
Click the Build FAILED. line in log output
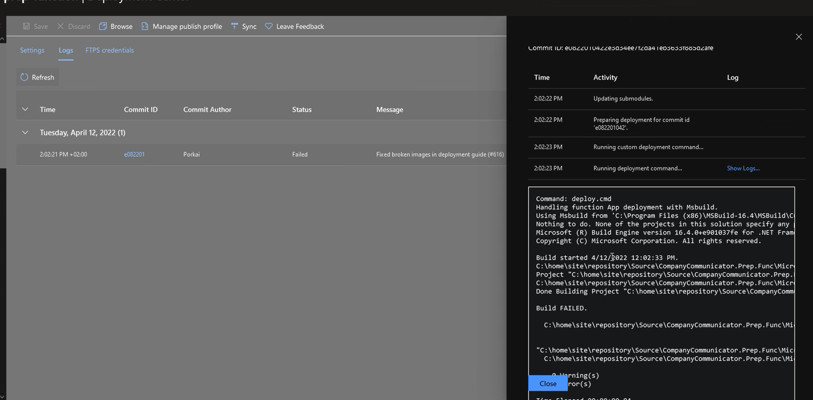point(561,308)
